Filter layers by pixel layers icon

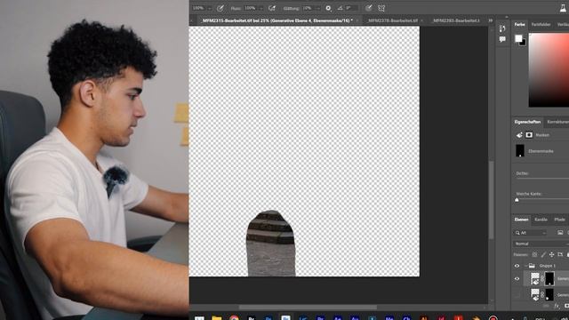click(560, 233)
